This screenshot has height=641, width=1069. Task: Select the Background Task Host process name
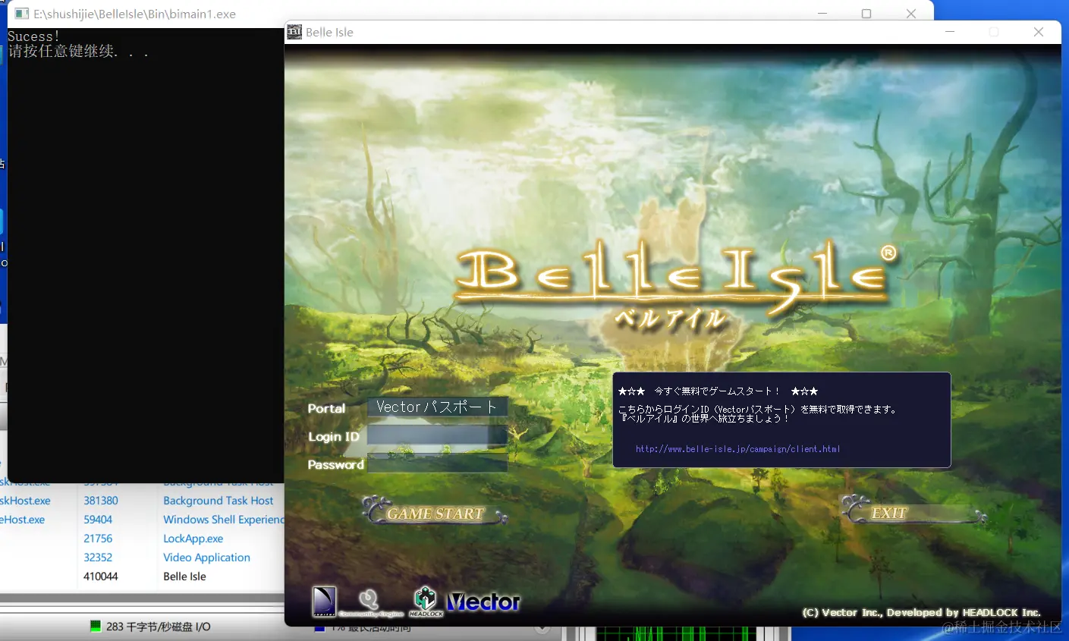coord(219,501)
